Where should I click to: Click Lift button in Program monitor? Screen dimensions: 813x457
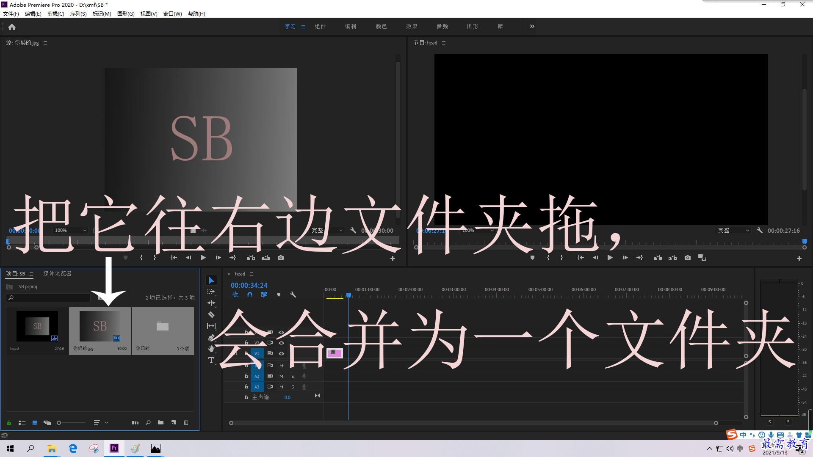[658, 258]
